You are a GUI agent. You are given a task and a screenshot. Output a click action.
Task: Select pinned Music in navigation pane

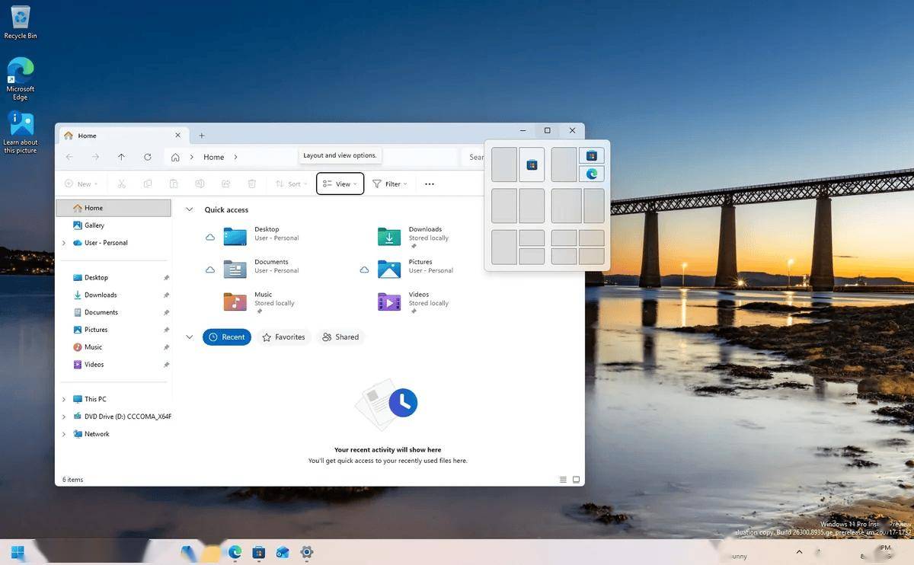[113, 347]
